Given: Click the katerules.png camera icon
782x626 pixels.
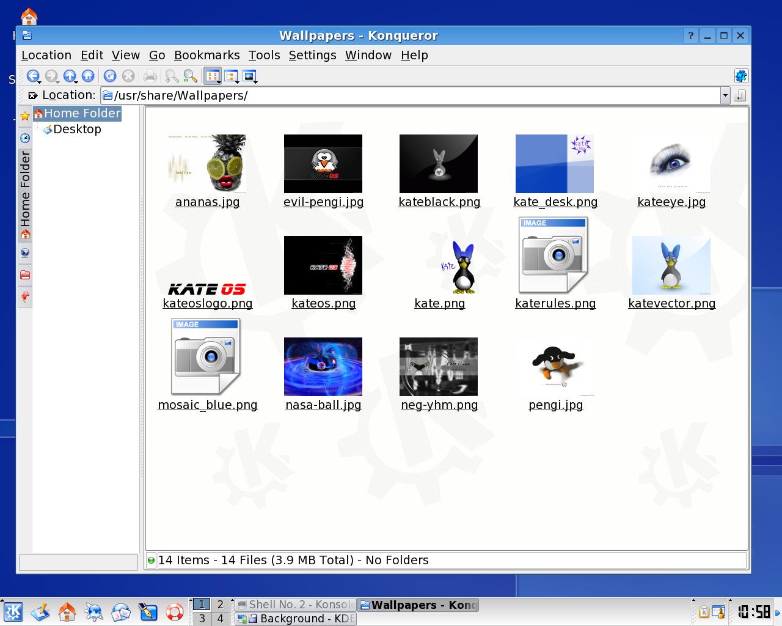Looking at the screenshot, I should coord(554,255).
